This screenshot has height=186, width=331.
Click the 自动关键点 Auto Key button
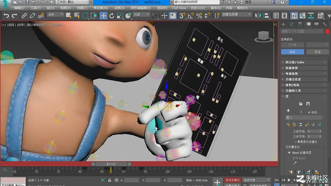(233, 180)
